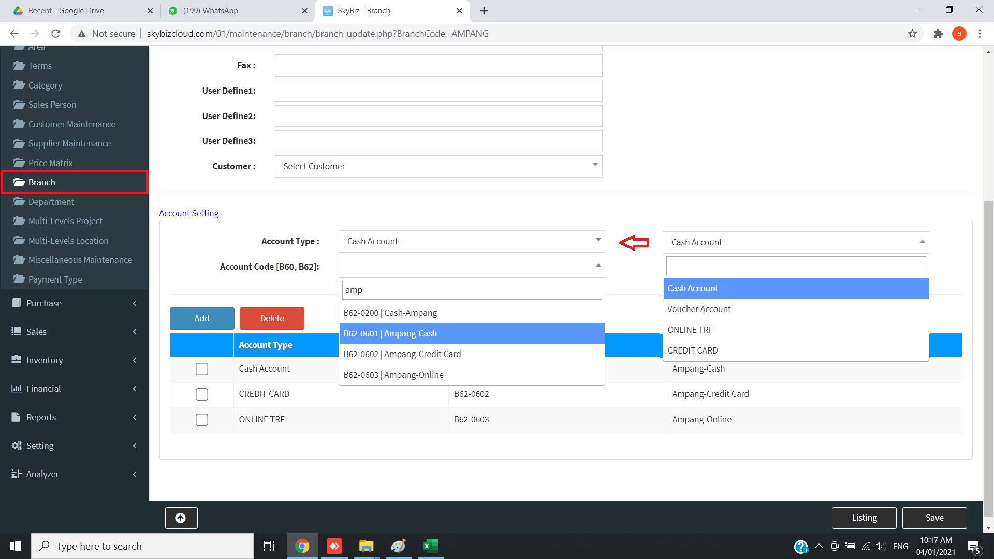Open Excel from the Windows taskbar
Screen dimensions: 994x559
pyautogui.click(x=430, y=546)
